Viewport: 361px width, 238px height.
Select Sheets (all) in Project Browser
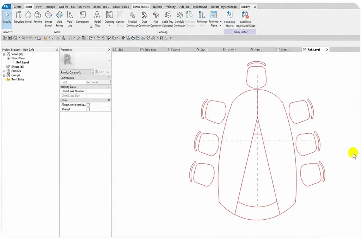point(18,67)
